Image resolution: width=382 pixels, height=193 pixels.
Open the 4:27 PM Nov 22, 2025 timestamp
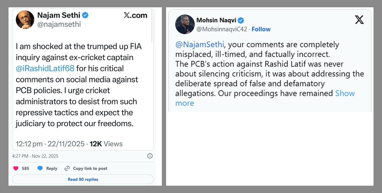[x=35, y=156]
